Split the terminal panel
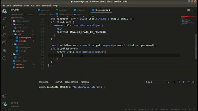 (179, 82)
